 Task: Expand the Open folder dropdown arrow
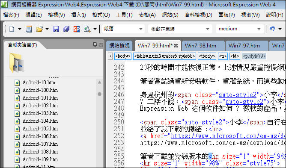click(x=47, y=29)
